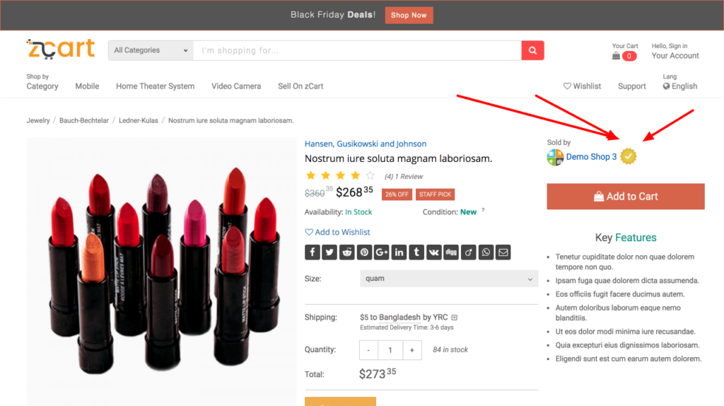Click Add to Wishlist link
The height and width of the screenshot is (406, 724).
click(337, 232)
